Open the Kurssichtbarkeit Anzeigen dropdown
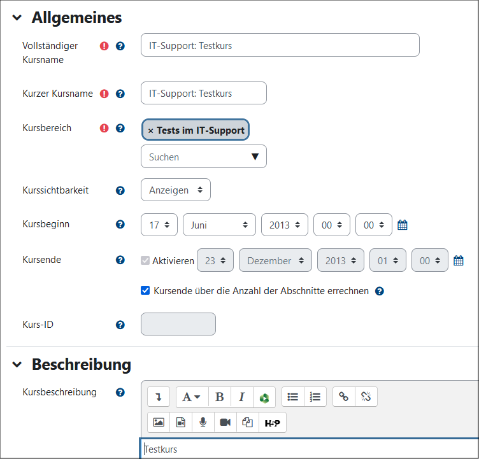The width and height of the screenshot is (479, 459). (175, 190)
